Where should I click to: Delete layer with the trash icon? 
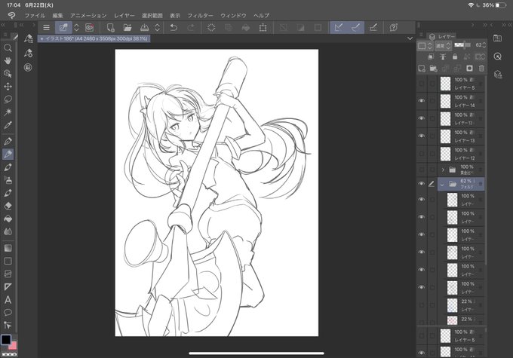[481, 69]
